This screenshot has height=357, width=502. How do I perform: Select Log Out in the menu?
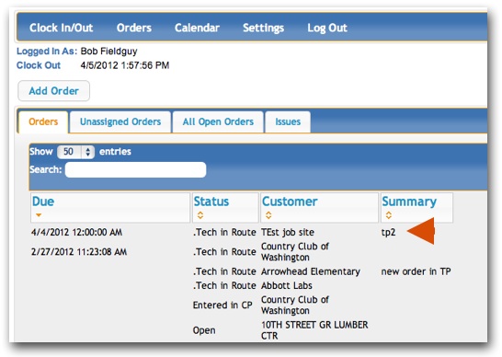[327, 28]
